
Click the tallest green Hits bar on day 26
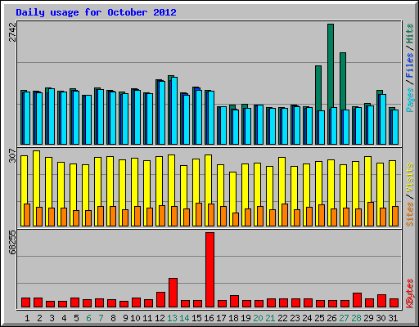331,65
